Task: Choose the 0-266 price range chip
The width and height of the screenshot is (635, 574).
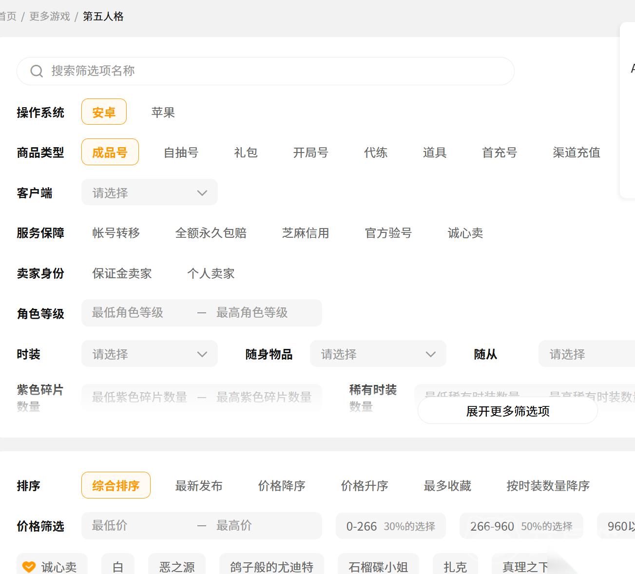Action: [x=390, y=526]
